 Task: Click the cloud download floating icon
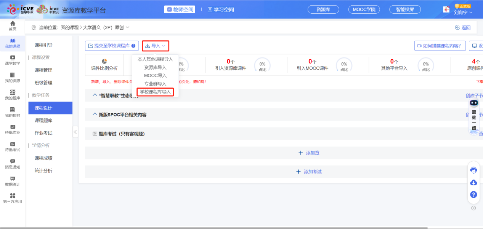tap(473, 183)
